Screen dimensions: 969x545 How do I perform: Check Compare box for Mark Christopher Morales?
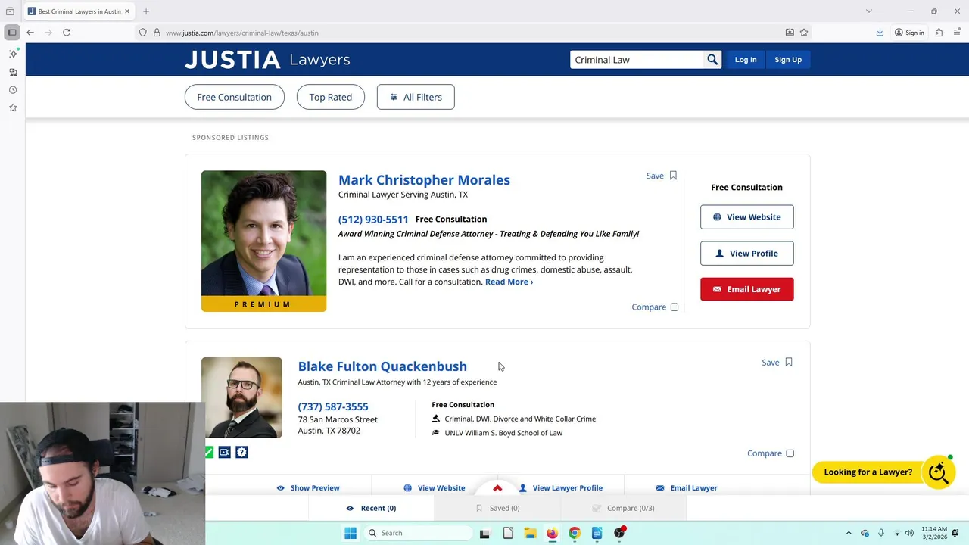click(675, 307)
